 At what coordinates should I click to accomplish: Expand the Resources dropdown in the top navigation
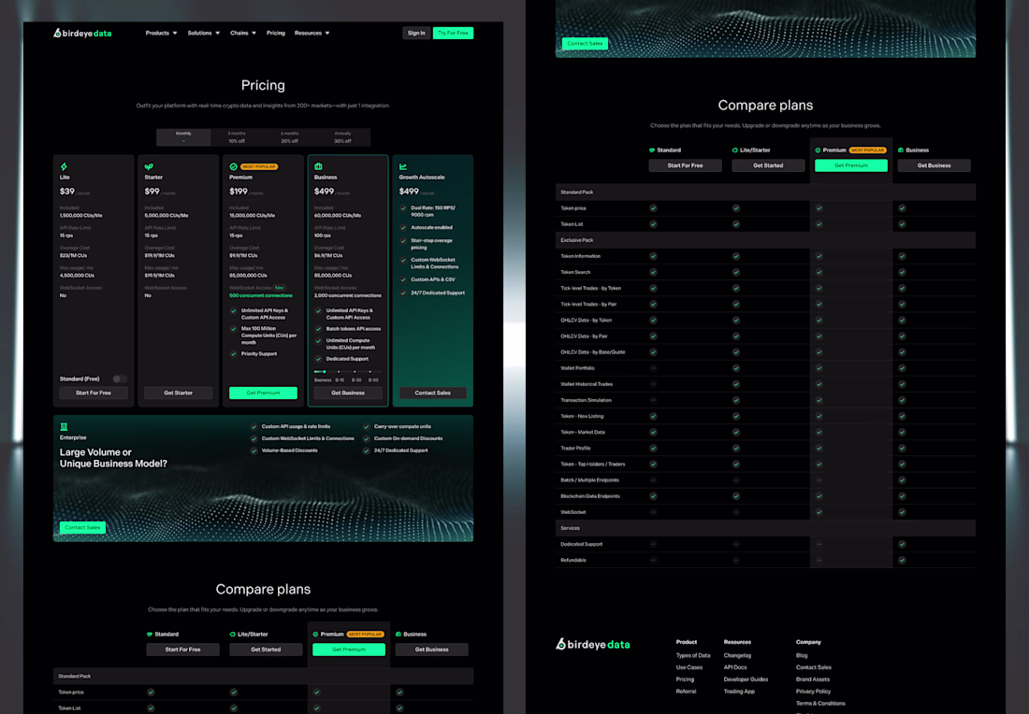coord(312,33)
